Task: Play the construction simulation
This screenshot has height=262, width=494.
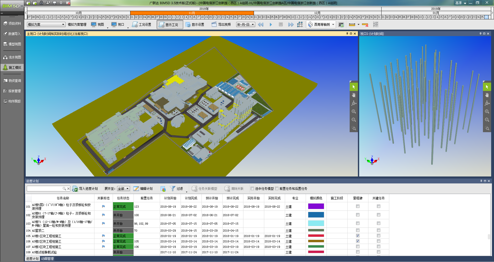Action: point(271,24)
